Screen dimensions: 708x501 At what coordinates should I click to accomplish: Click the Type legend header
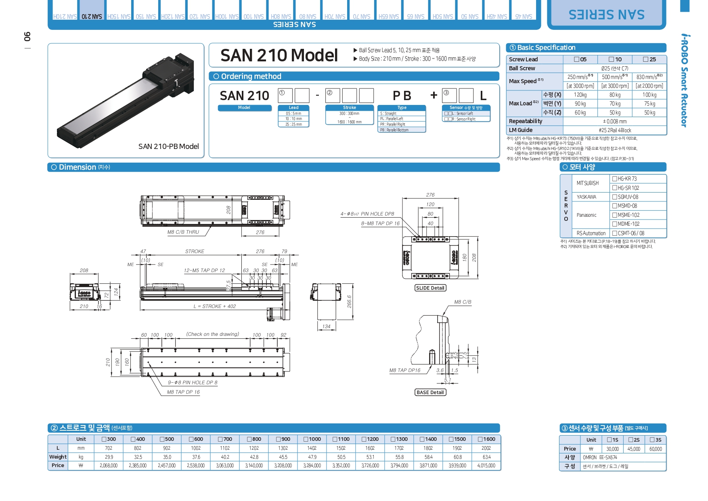[x=402, y=108]
